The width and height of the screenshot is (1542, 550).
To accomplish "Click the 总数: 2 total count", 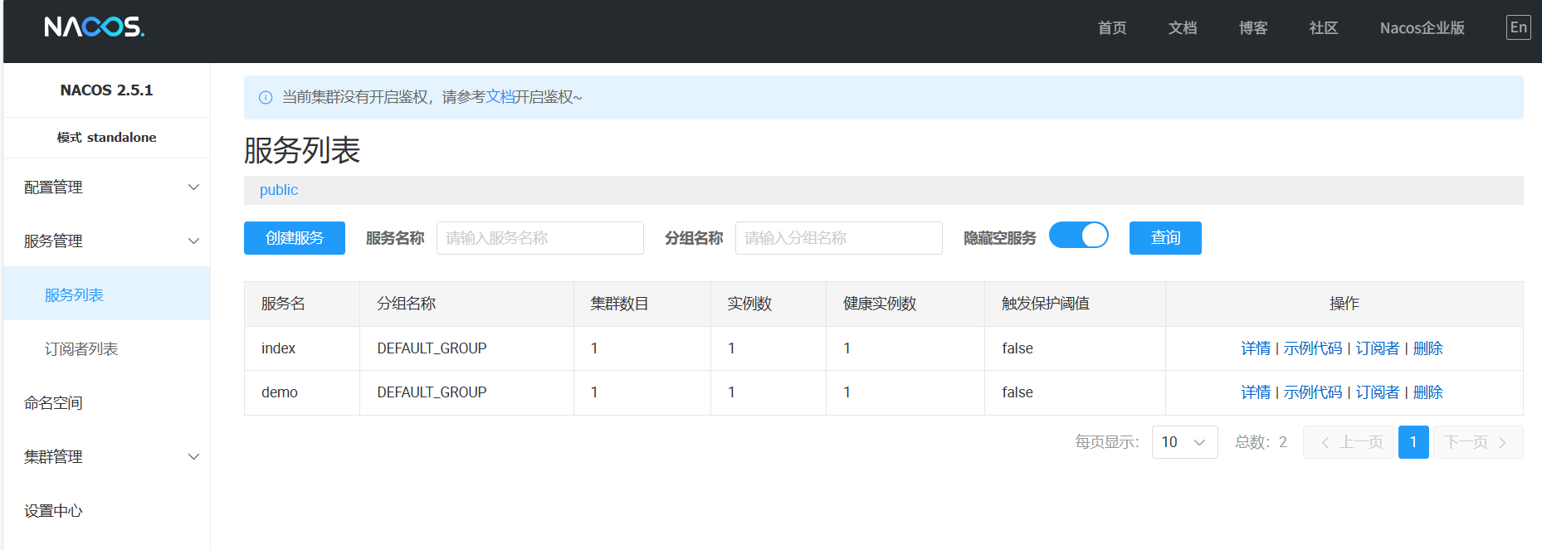I will [1261, 442].
